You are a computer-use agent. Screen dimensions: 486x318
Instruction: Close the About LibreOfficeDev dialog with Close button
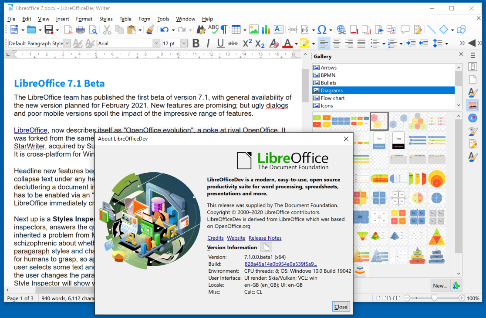point(341,306)
